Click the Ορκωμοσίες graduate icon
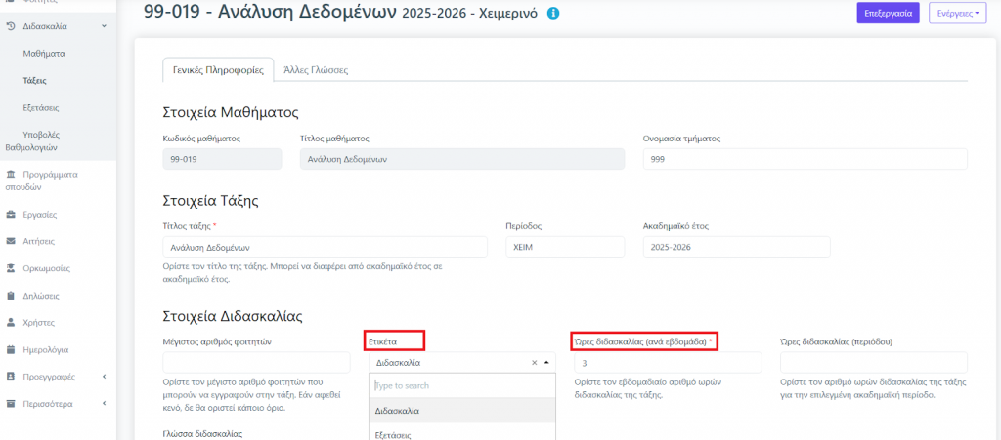1001x440 pixels. pos(10,267)
